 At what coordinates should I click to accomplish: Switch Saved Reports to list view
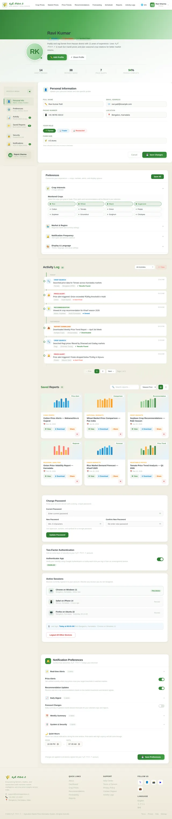point(166,387)
